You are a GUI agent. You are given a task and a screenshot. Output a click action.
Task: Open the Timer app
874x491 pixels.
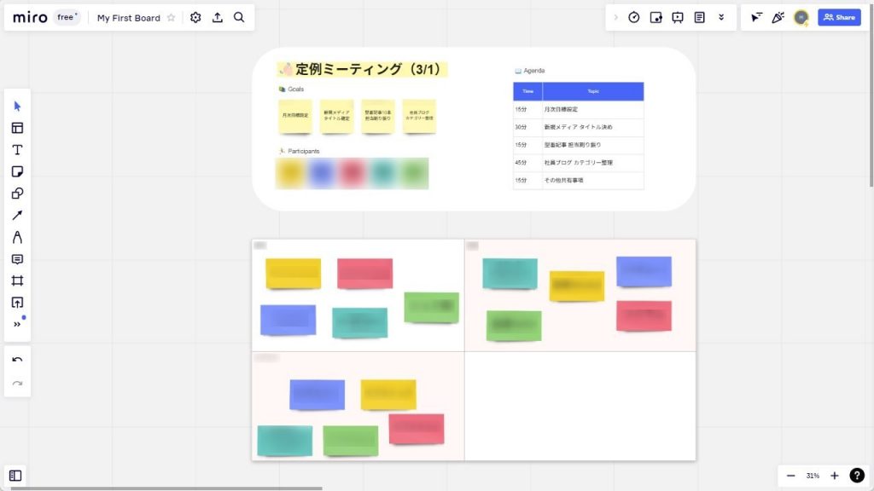click(x=634, y=17)
